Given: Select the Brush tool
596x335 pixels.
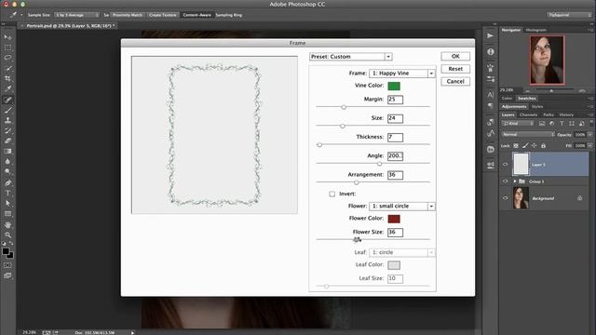Looking at the screenshot, I should point(7,110).
